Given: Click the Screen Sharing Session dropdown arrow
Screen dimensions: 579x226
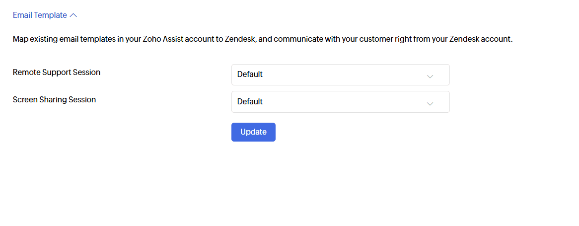Looking at the screenshot, I should 430,103.
